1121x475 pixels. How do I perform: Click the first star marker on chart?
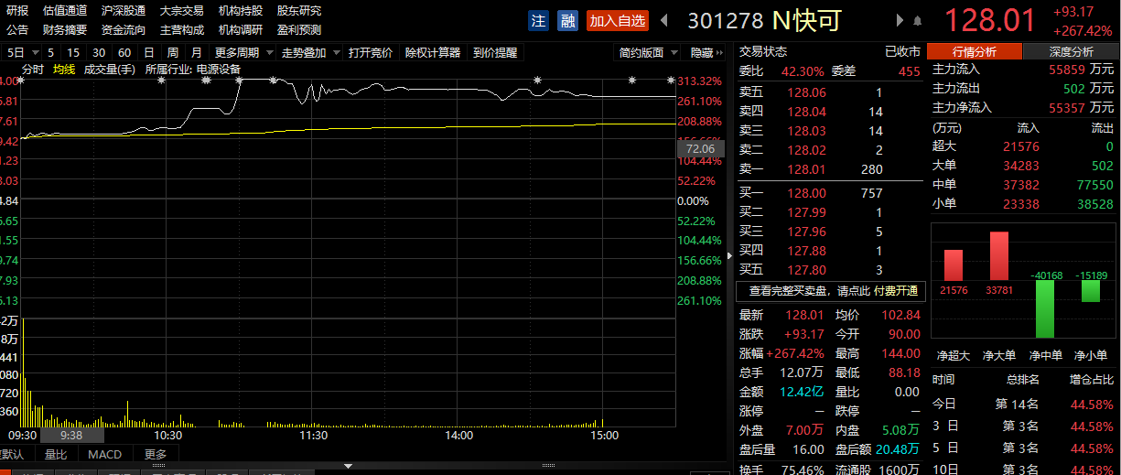pyautogui.click(x=21, y=81)
